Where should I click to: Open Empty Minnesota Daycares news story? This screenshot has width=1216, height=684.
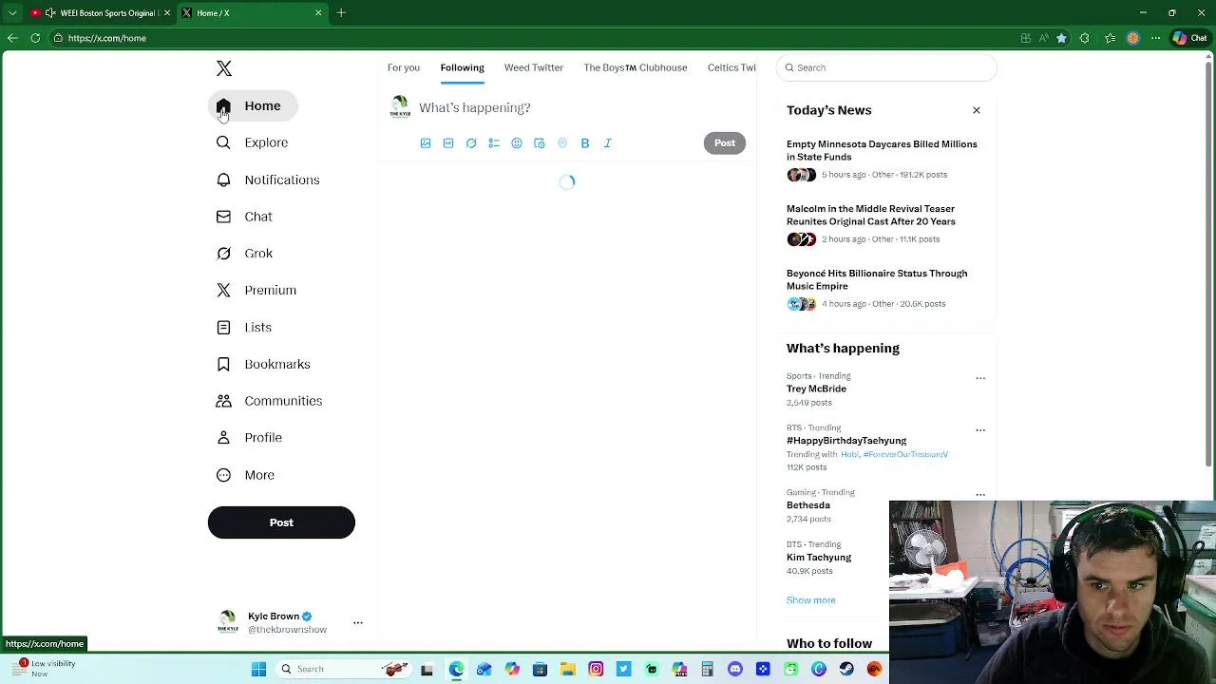tap(882, 150)
